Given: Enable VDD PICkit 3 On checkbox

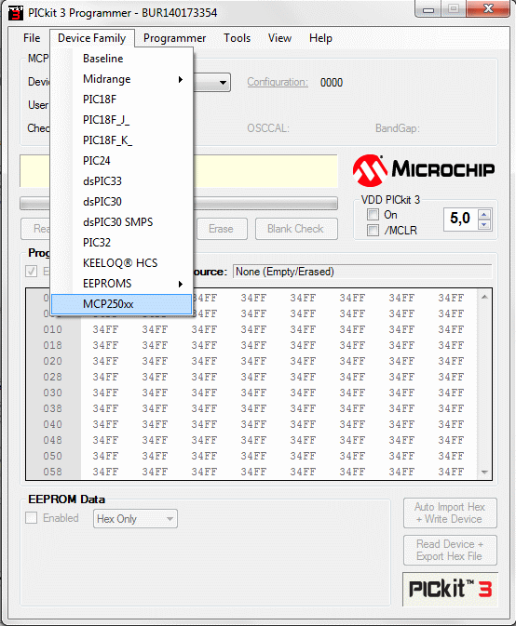Looking at the screenshot, I should [x=373, y=215].
